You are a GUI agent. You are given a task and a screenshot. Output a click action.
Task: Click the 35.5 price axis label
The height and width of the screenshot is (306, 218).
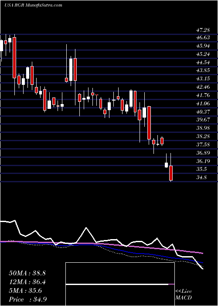click(x=201, y=169)
